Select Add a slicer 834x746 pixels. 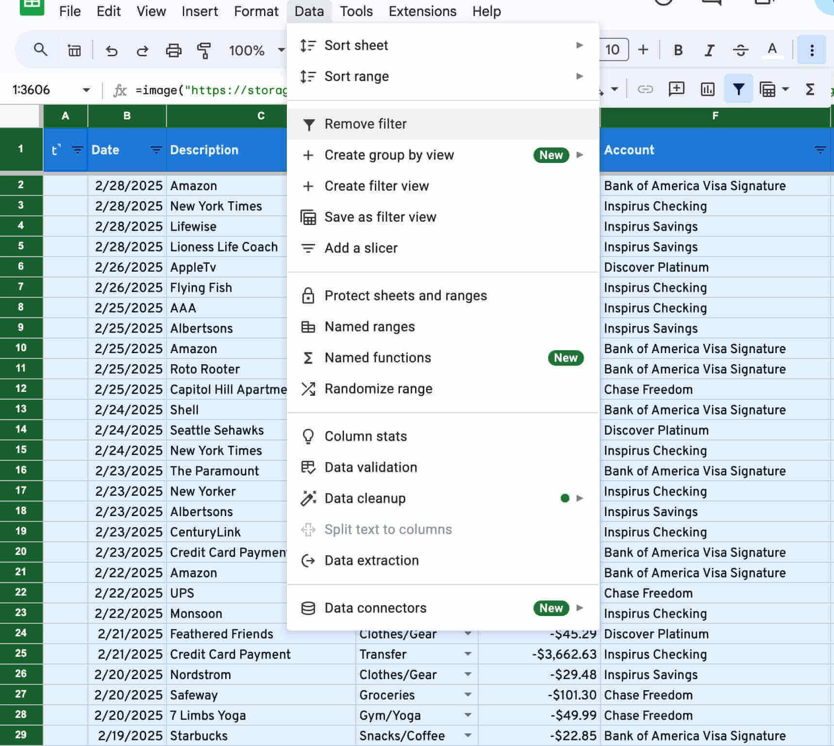[443, 248]
